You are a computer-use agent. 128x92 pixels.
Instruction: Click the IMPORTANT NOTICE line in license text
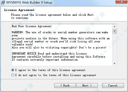pos(49,54)
